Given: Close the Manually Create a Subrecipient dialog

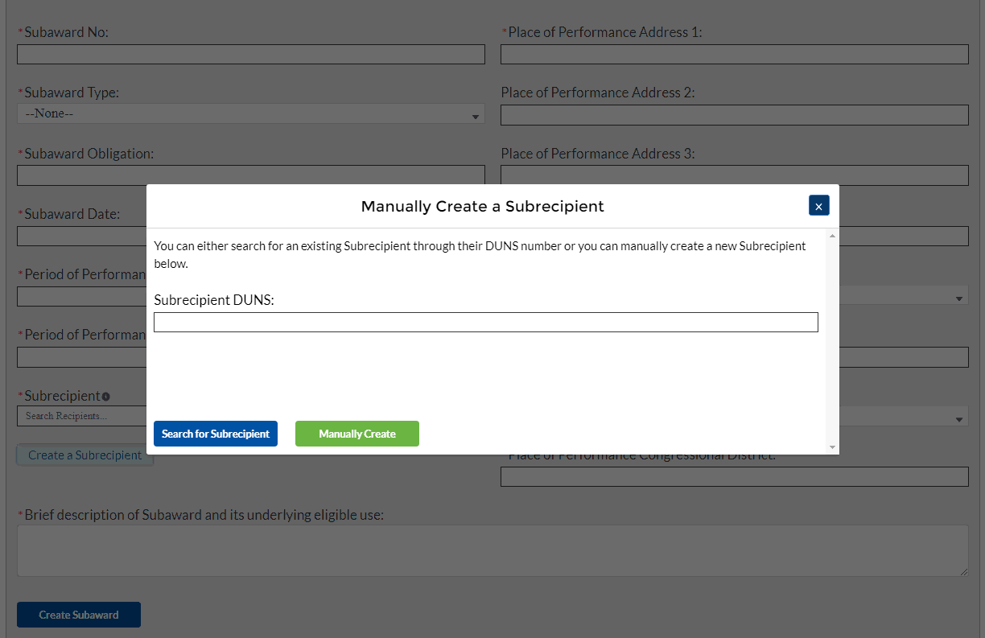Looking at the screenshot, I should (x=818, y=206).
